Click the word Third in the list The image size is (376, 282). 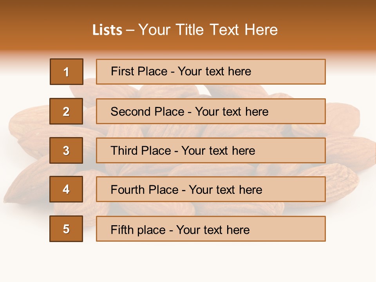tap(124, 151)
